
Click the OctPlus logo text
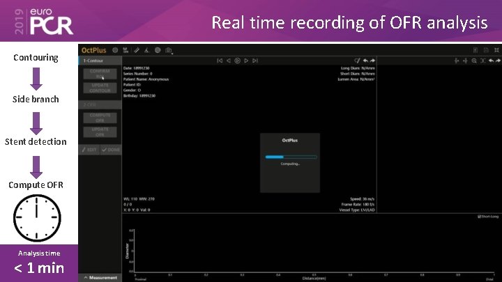point(94,50)
